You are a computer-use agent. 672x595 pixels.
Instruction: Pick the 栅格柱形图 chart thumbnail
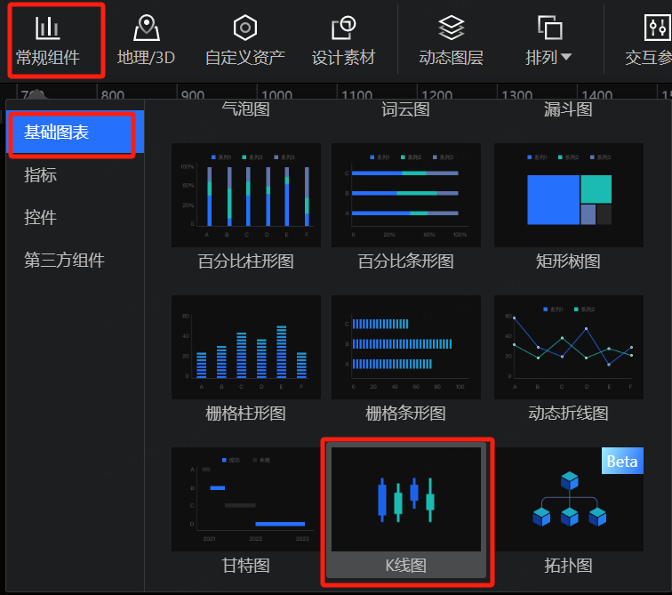tap(245, 348)
